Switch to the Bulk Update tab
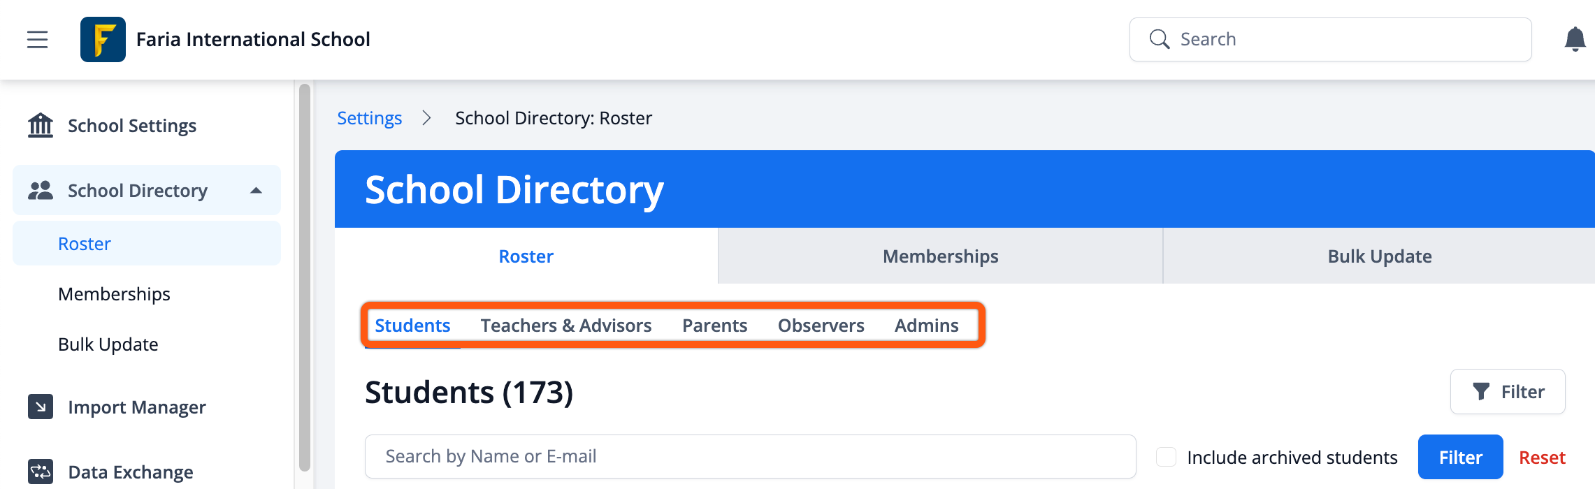Image resolution: width=1595 pixels, height=489 pixels. click(x=1379, y=256)
